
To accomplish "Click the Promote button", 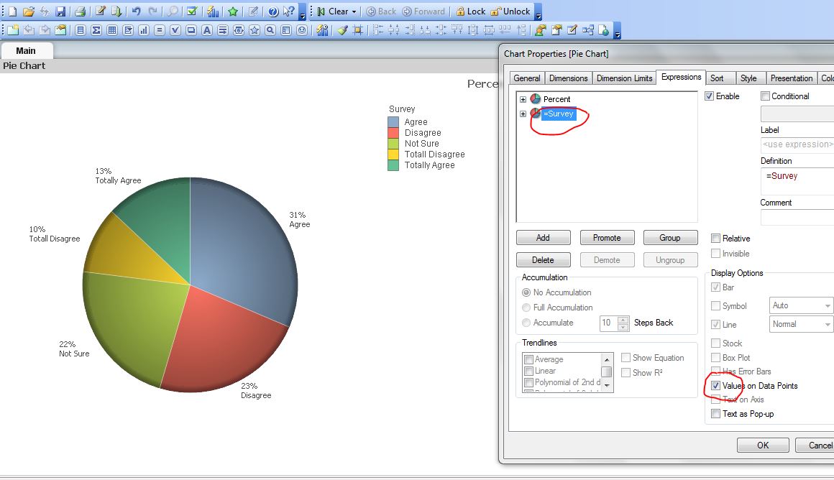I will pos(607,238).
